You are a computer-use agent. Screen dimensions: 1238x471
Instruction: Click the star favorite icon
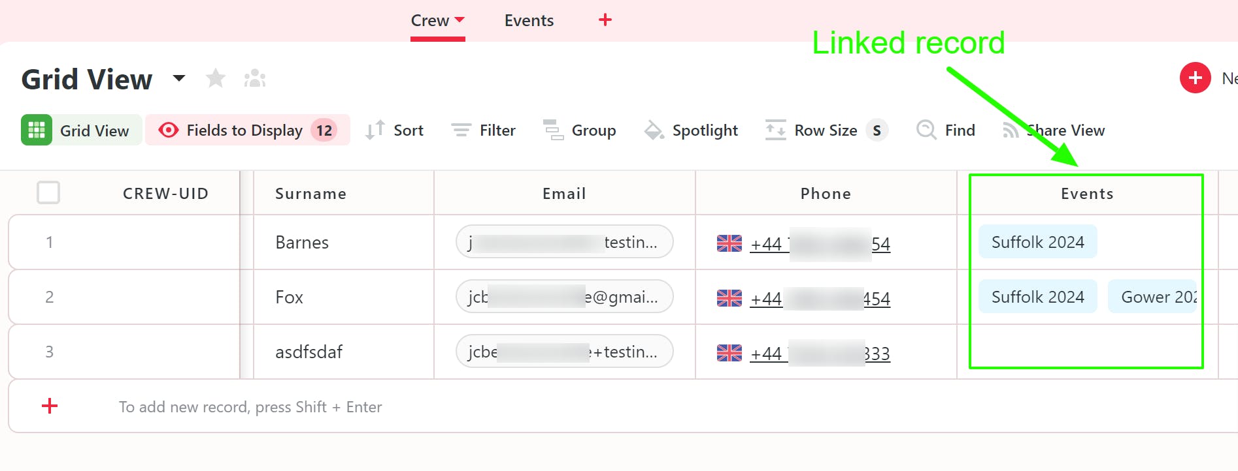click(x=215, y=79)
